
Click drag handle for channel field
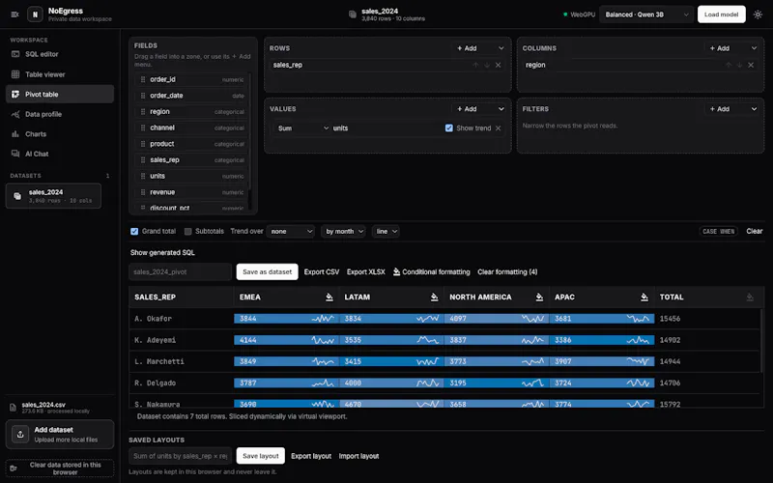point(143,128)
